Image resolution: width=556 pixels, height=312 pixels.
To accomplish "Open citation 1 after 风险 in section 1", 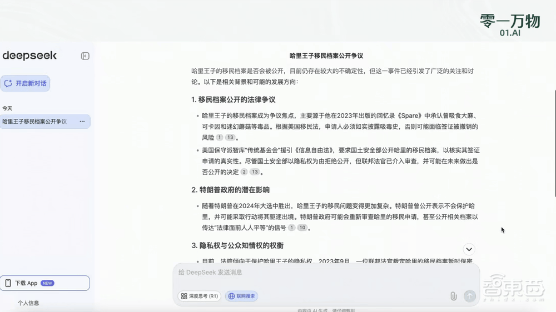I will [x=220, y=138].
